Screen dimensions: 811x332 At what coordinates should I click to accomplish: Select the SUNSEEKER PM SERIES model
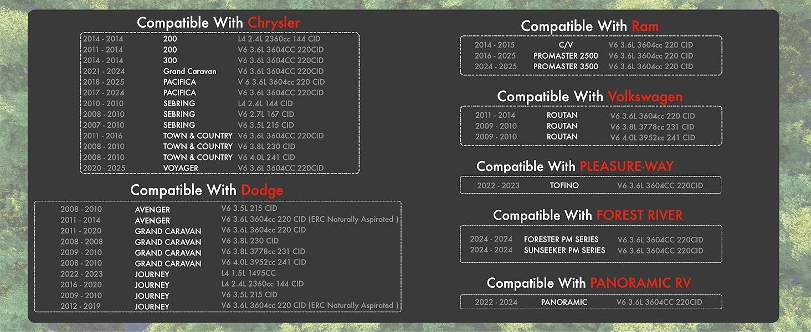click(x=564, y=250)
